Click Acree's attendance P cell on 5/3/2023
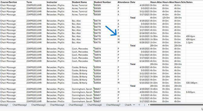 point(124,8)
